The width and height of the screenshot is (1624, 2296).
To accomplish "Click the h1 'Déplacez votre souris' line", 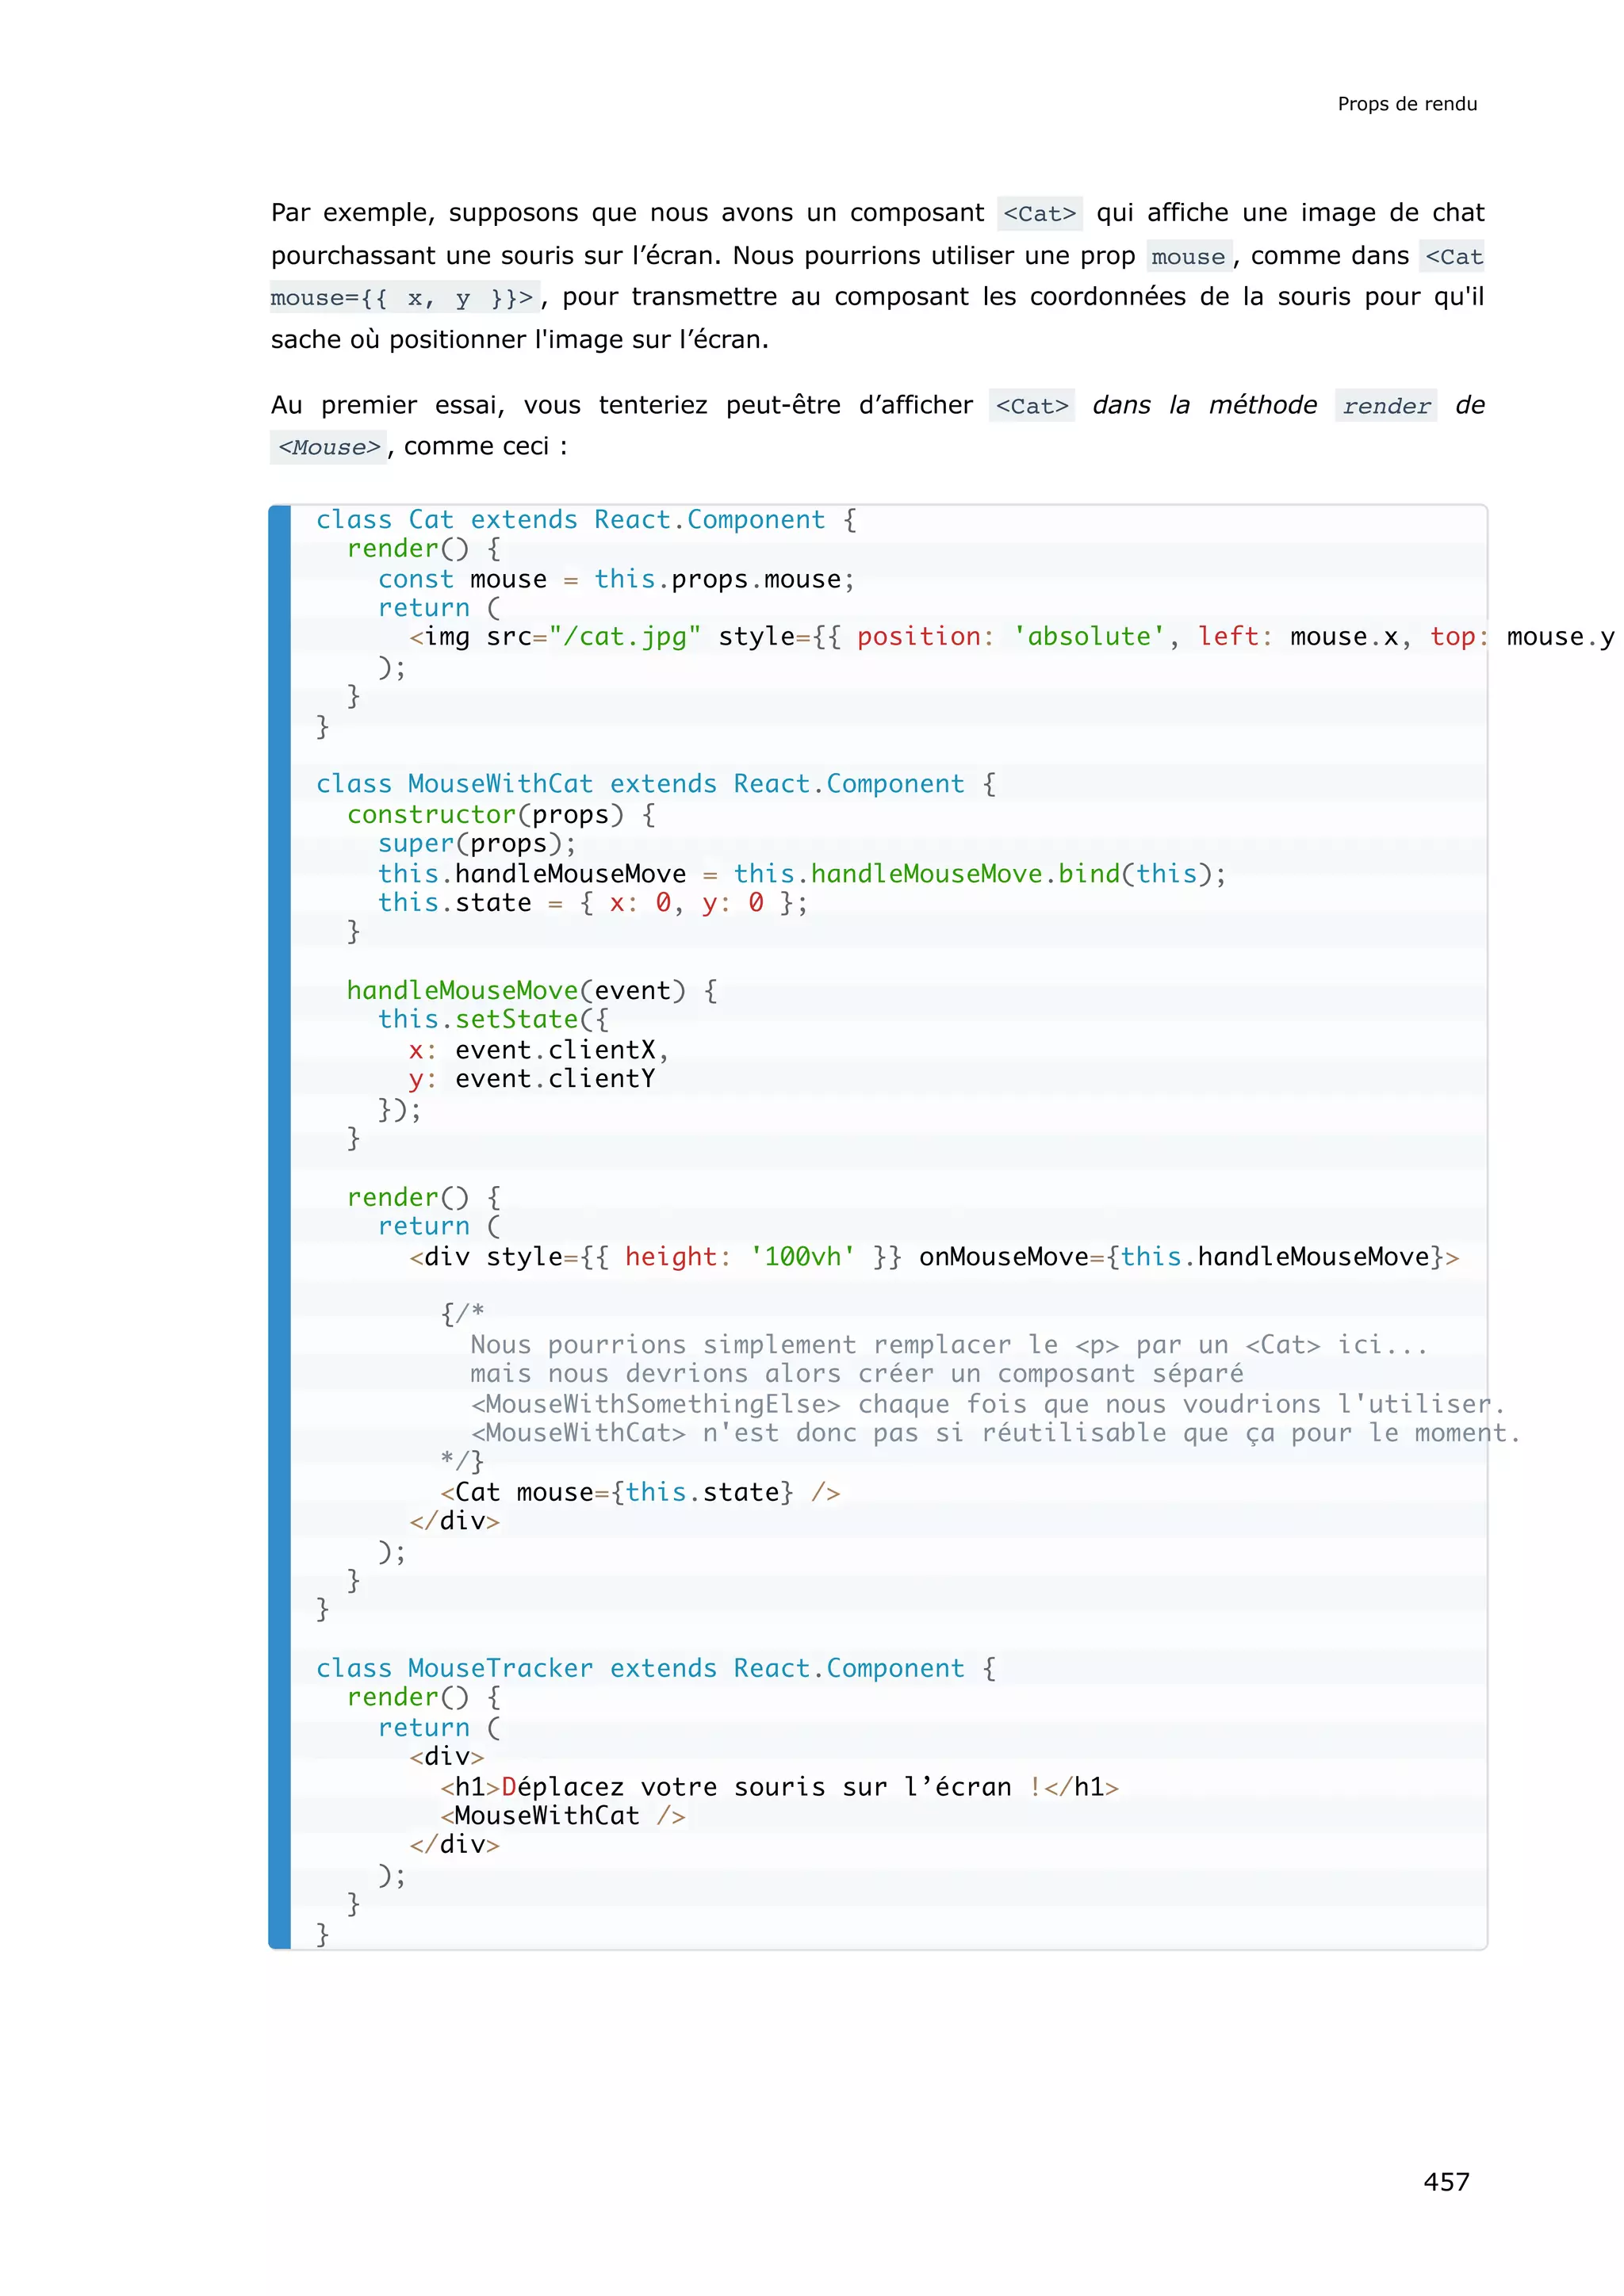I will click(x=778, y=1787).
